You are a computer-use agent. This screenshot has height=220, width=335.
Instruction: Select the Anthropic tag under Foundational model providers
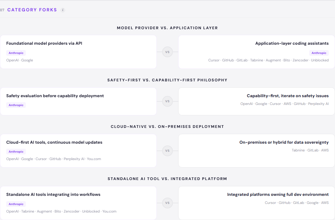(x=16, y=53)
